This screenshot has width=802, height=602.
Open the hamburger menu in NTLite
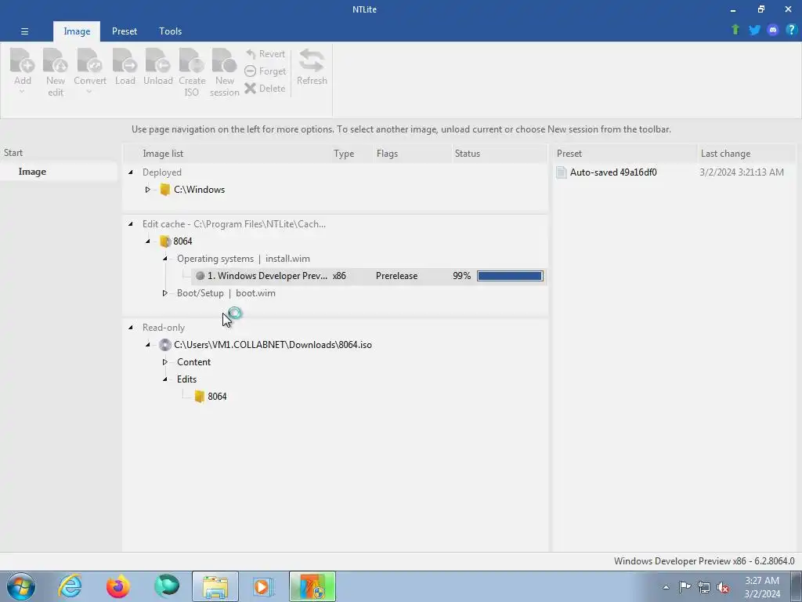(24, 31)
